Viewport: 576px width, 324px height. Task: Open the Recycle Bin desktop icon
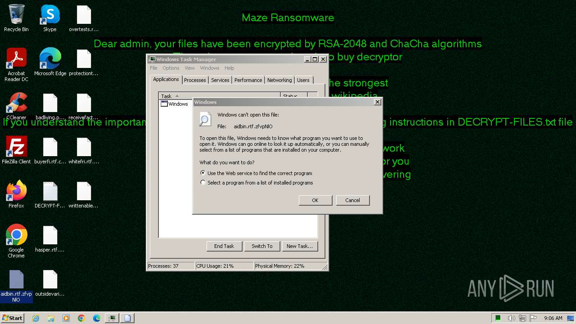pos(16,18)
